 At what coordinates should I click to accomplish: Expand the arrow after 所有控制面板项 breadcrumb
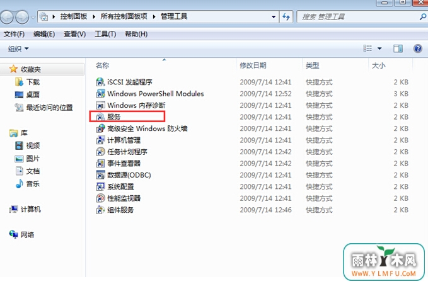point(154,16)
